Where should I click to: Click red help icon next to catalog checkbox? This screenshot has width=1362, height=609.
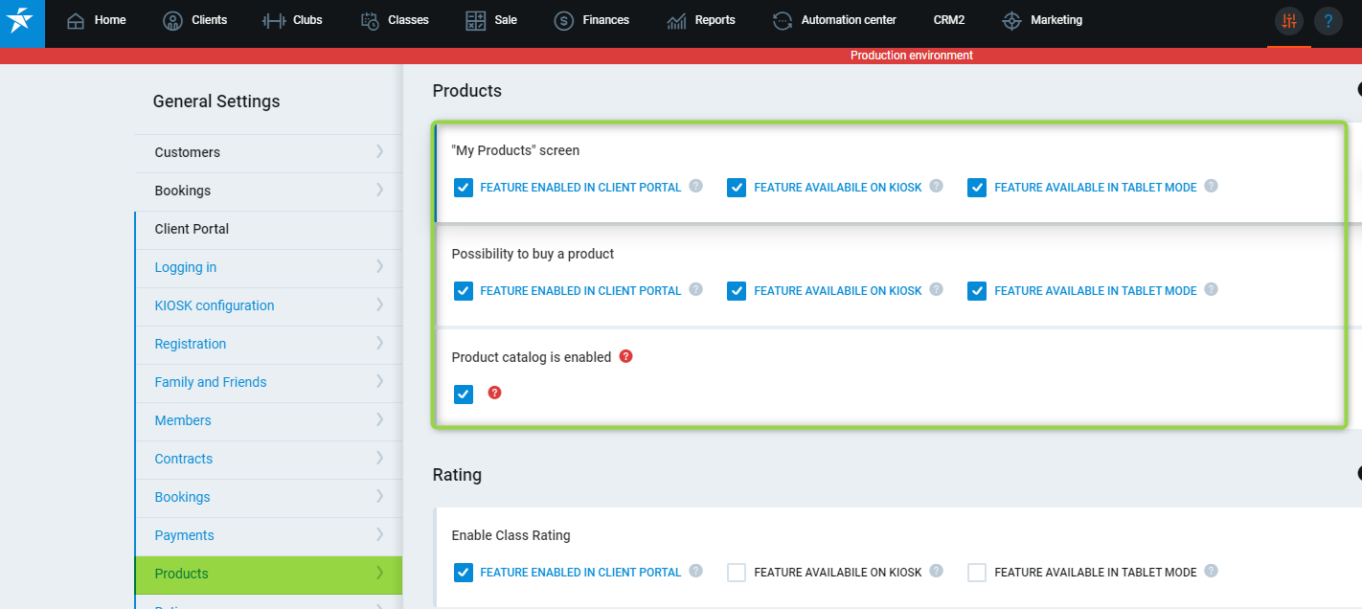point(494,393)
